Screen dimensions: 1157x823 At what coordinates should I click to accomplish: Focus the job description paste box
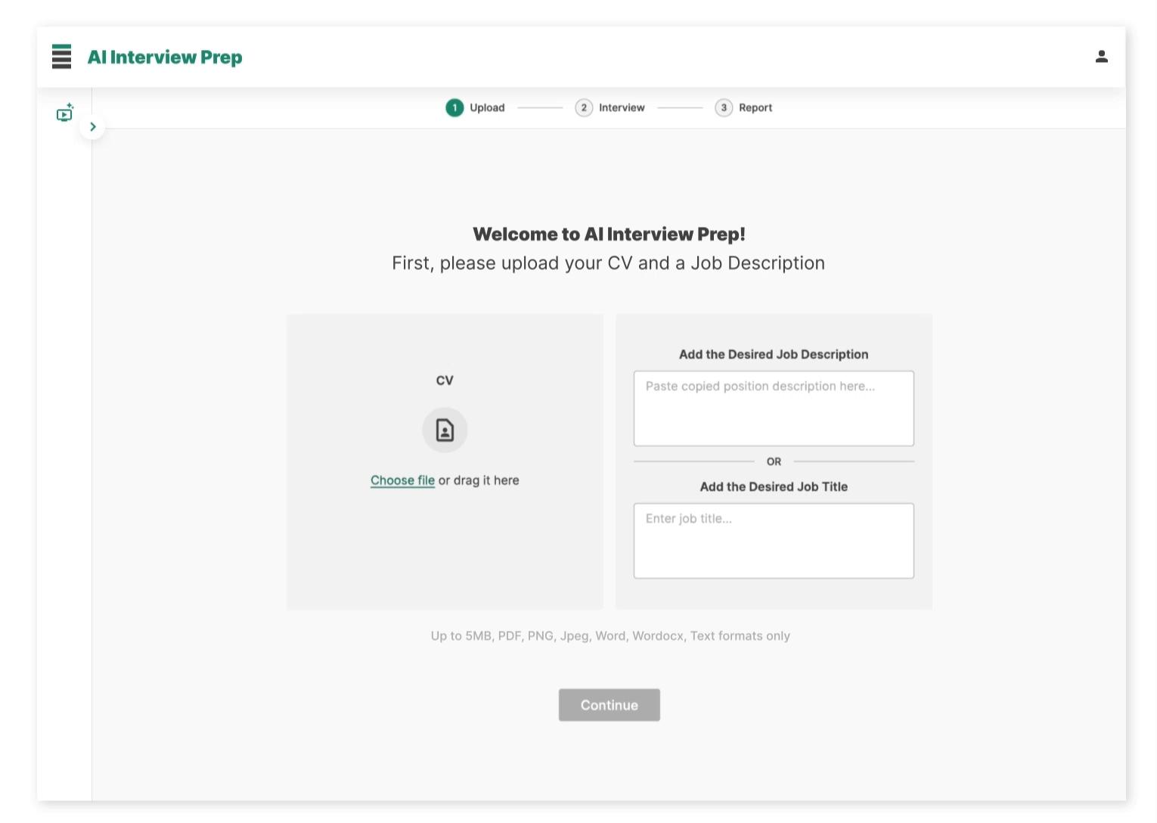pyautogui.click(x=774, y=408)
